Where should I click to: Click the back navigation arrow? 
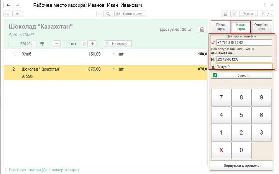(x=9, y=5)
